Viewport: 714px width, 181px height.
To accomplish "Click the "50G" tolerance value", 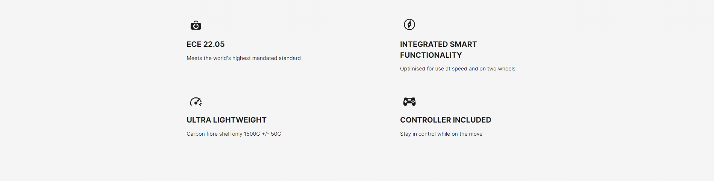I will point(276,134).
